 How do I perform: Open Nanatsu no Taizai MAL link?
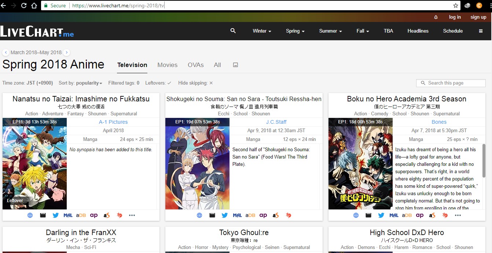click(x=68, y=215)
